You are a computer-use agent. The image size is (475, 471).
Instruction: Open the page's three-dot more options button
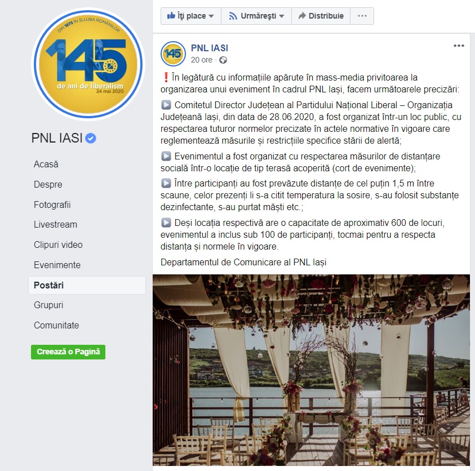(x=362, y=16)
